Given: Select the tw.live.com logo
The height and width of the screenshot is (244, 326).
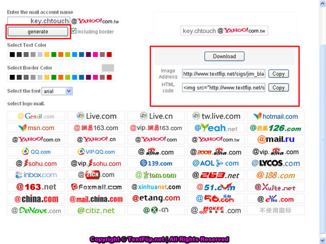Looking at the screenshot, I should (216, 116).
